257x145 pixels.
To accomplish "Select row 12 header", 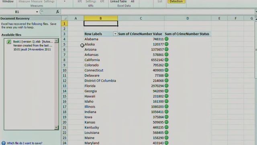I will (64, 81).
